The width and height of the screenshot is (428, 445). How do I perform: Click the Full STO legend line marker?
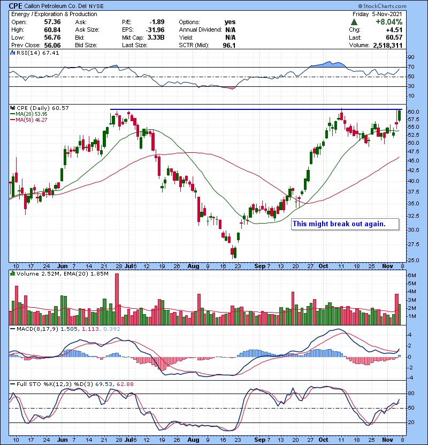pos(13,384)
